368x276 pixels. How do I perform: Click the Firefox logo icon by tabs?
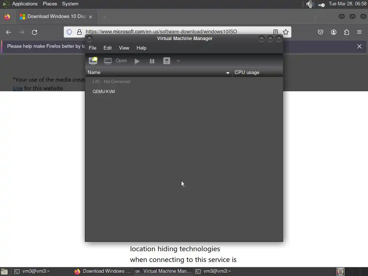[x=7, y=17]
